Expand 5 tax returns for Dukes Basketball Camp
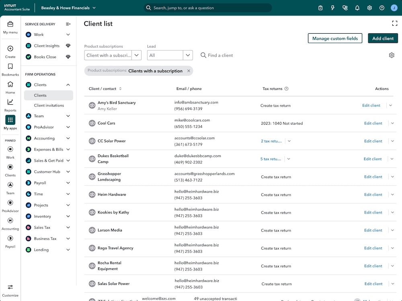402x301 pixels. [x=289, y=159]
